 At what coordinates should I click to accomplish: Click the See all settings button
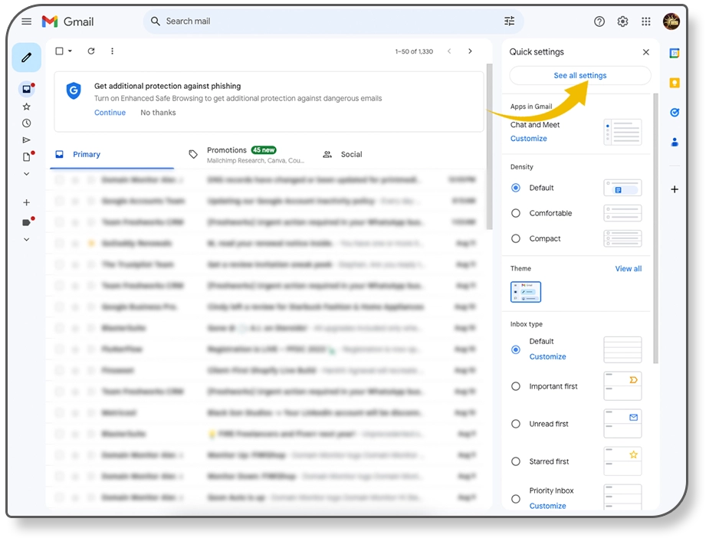click(x=579, y=76)
